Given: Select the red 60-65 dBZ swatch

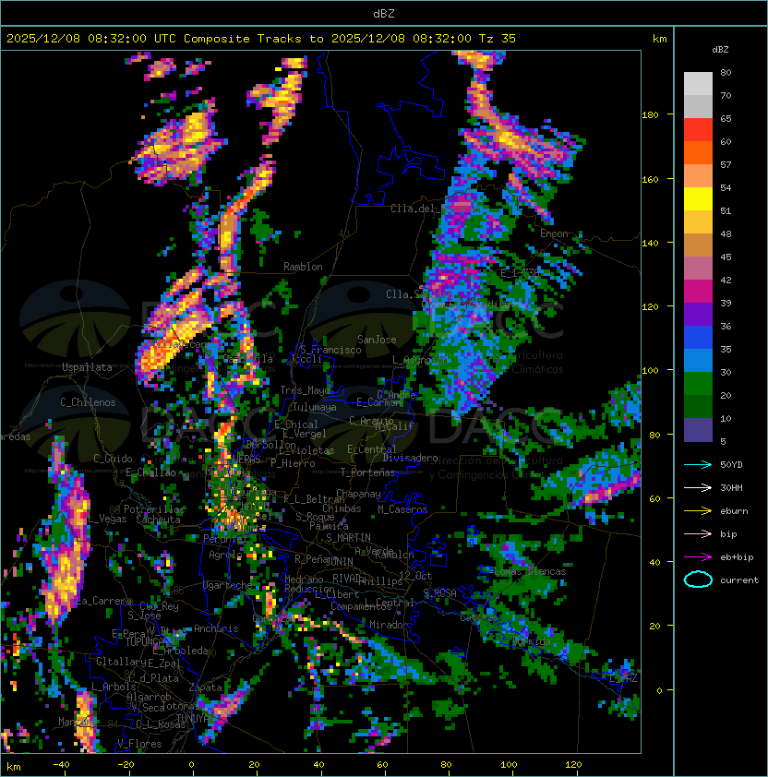Looking at the screenshot, I should tap(698, 130).
